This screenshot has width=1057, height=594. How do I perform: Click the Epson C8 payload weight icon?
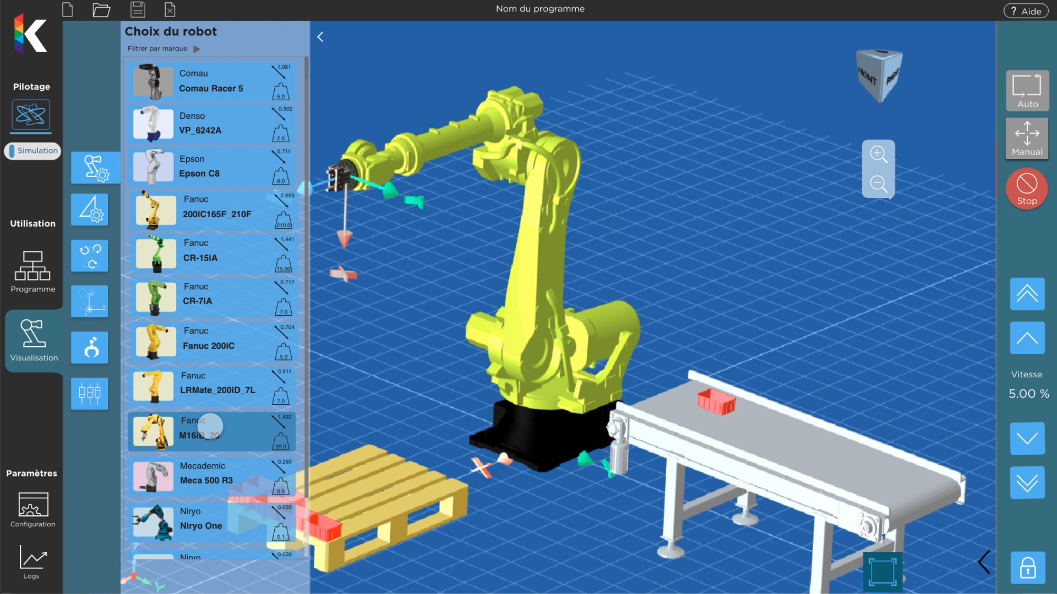click(x=281, y=176)
